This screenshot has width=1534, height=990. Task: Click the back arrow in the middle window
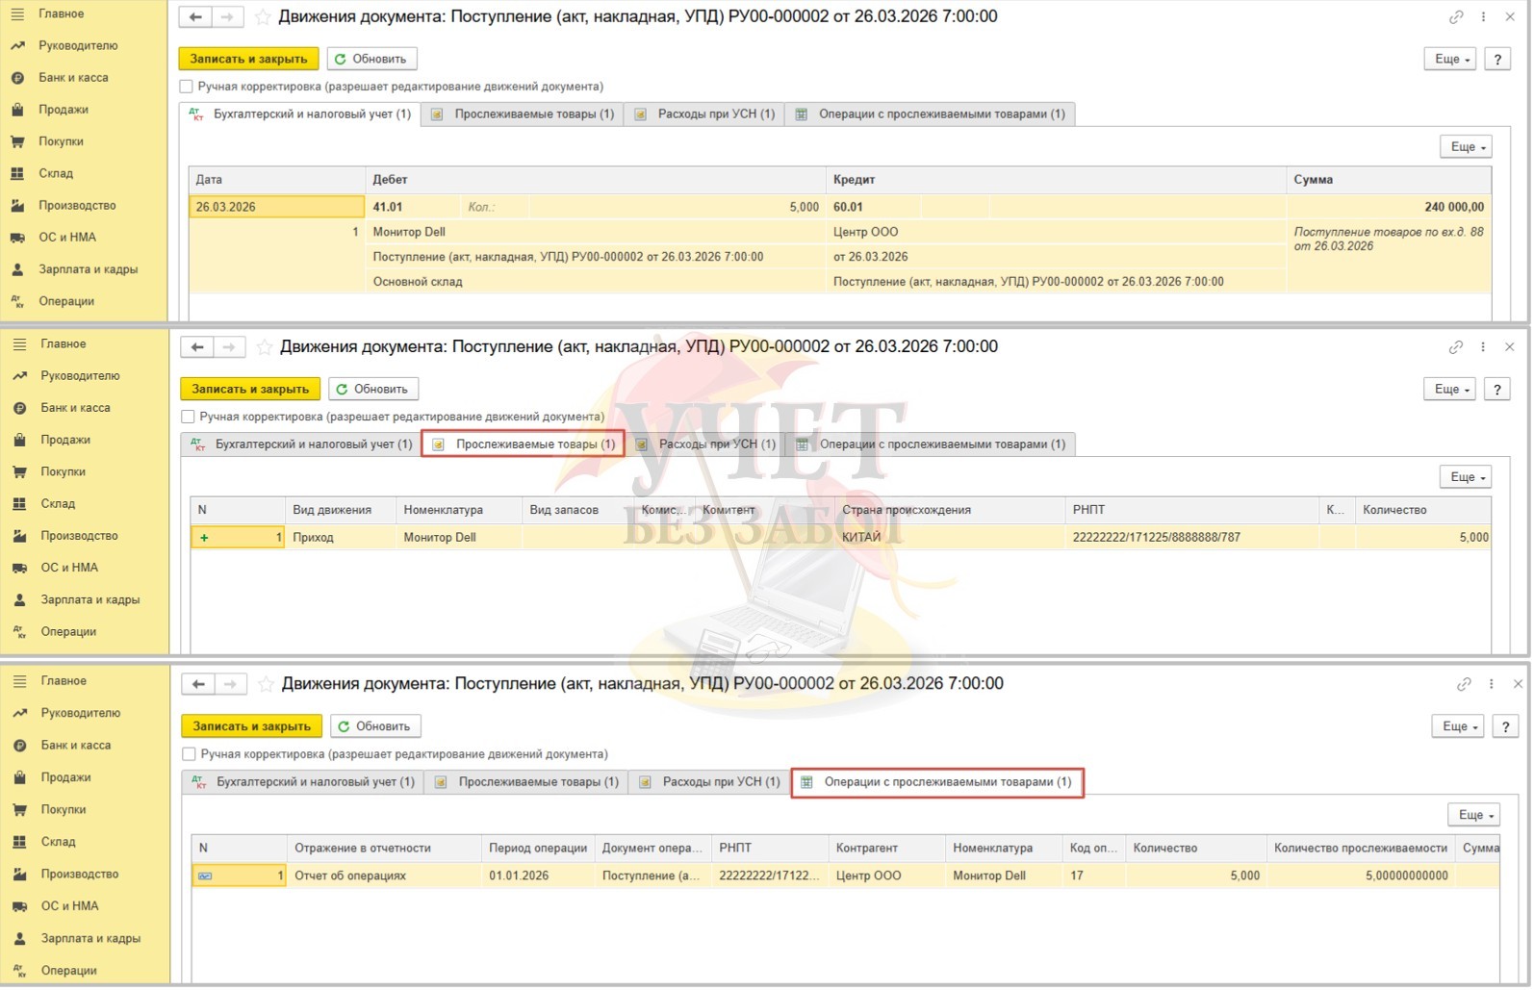click(x=197, y=347)
